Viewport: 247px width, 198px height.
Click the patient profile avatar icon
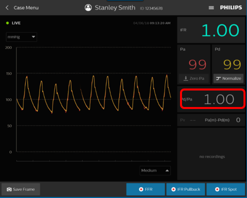88,7
